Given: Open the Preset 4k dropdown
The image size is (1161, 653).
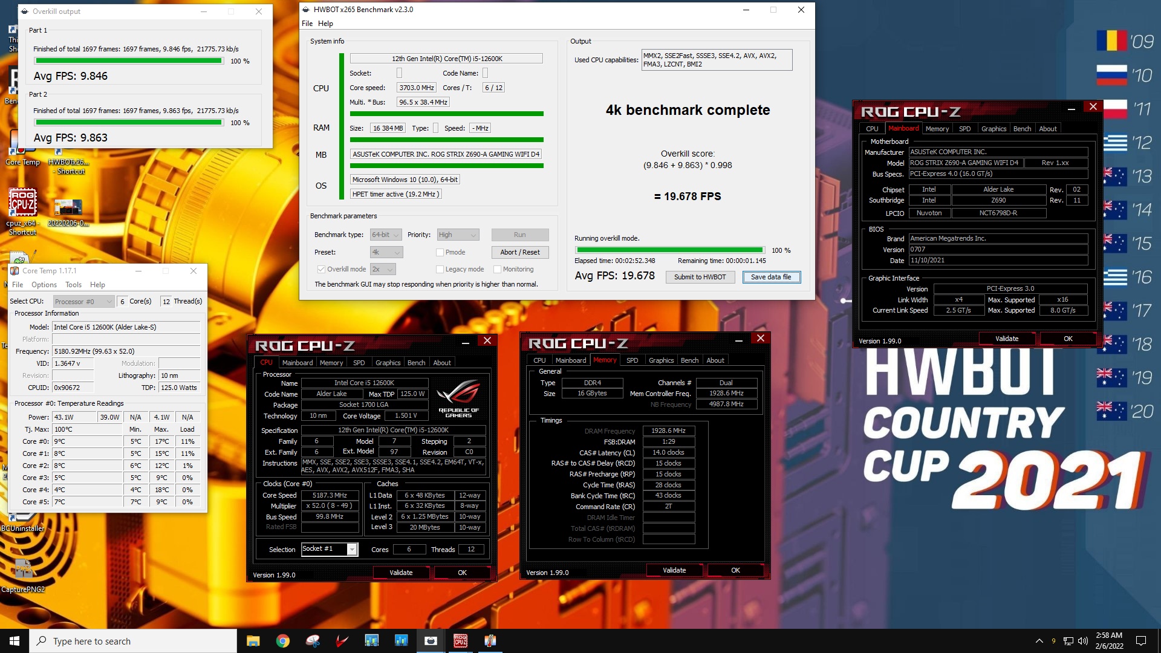Looking at the screenshot, I should coord(386,252).
